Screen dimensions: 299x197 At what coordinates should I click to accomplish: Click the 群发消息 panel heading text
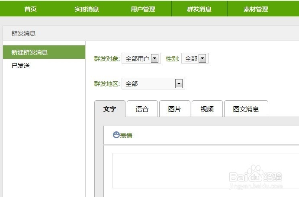click(24, 33)
